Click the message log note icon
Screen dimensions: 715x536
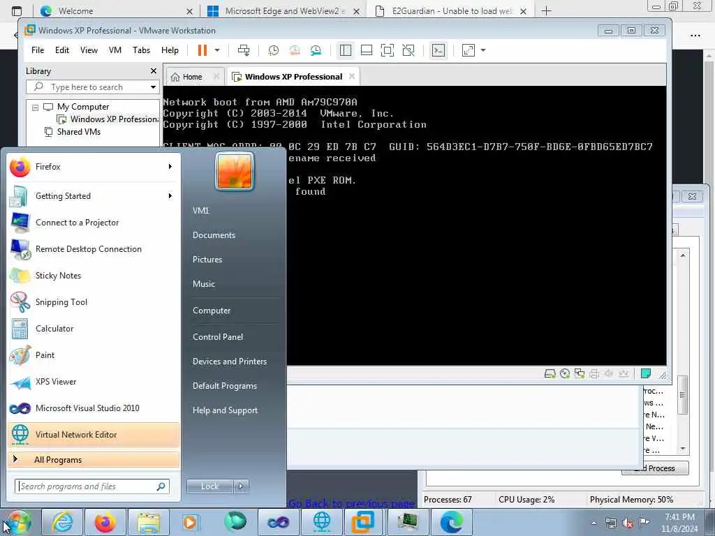tap(646, 374)
